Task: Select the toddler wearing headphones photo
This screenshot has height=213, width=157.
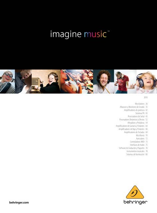Action: (147, 82)
